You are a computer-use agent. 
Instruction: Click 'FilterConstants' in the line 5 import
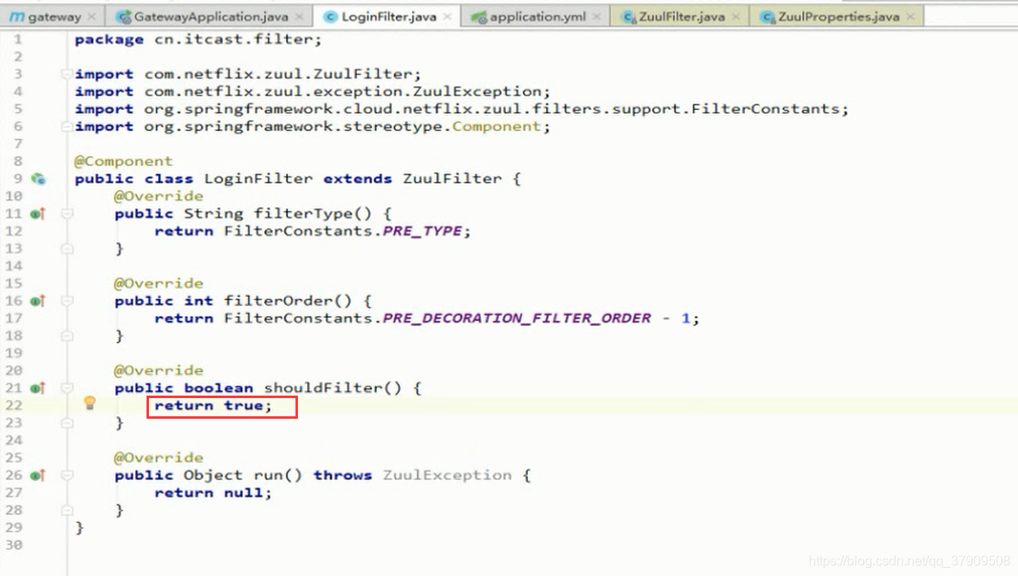pyautogui.click(x=766, y=109)
